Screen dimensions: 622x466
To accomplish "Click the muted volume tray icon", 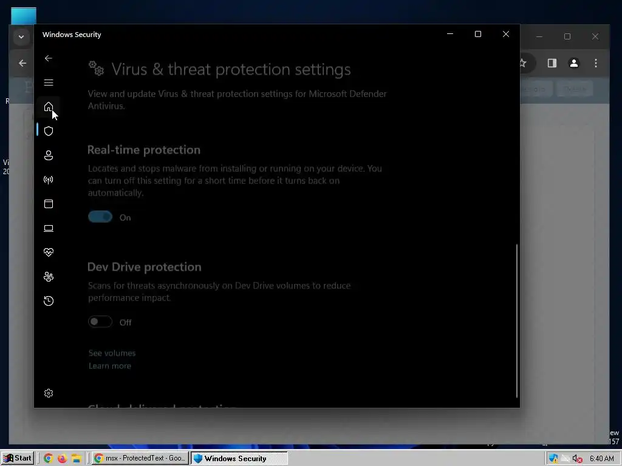I will [577, 459].
